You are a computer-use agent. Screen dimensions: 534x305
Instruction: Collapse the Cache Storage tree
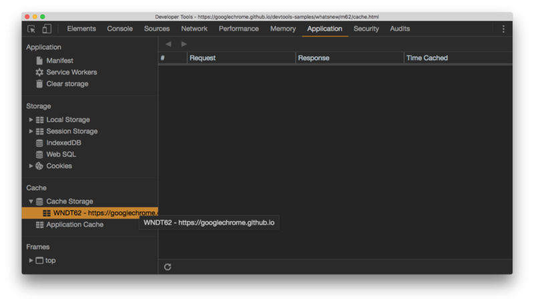(31, 202)
